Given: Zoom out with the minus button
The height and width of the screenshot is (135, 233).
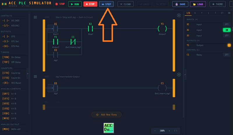Looking at the screenshot, I should click(x=155, y=131).
